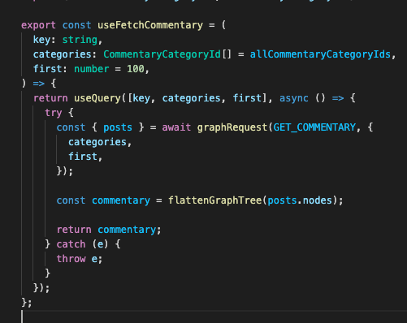Screen dimensions: 407x323
Task: Click the 'throw' keyword
Action: tap(71, 259)
